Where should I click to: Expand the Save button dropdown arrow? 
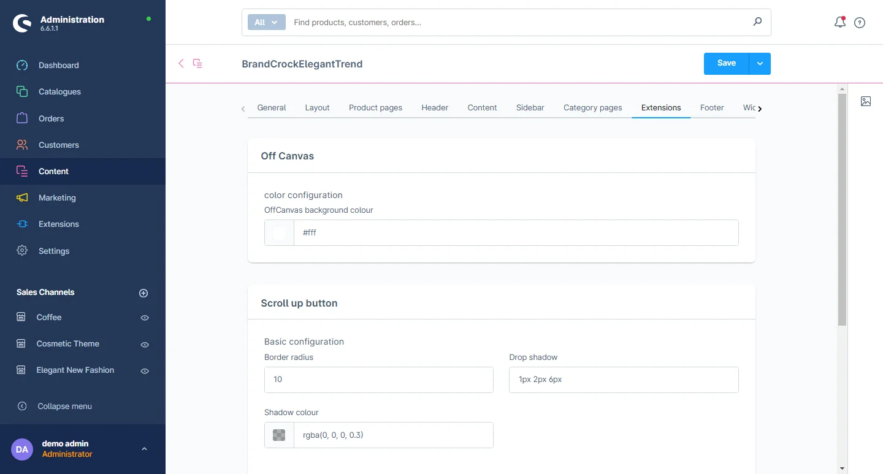coord(760,64)
